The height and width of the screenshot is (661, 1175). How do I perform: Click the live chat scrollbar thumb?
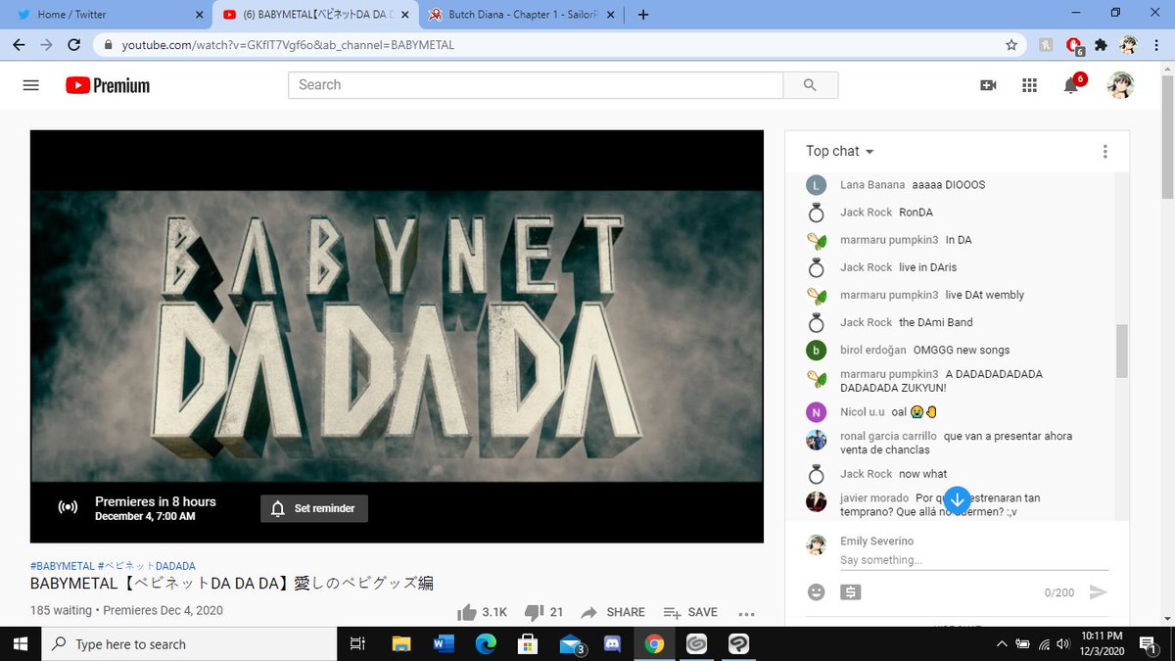click(1122, 351)
